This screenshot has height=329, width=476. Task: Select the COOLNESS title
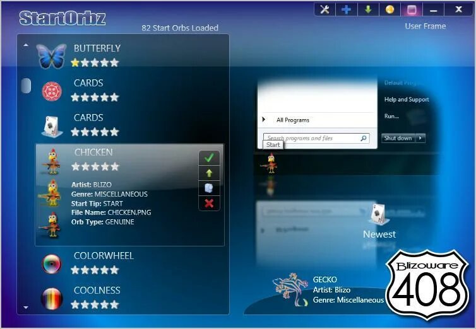click(97, 290)
